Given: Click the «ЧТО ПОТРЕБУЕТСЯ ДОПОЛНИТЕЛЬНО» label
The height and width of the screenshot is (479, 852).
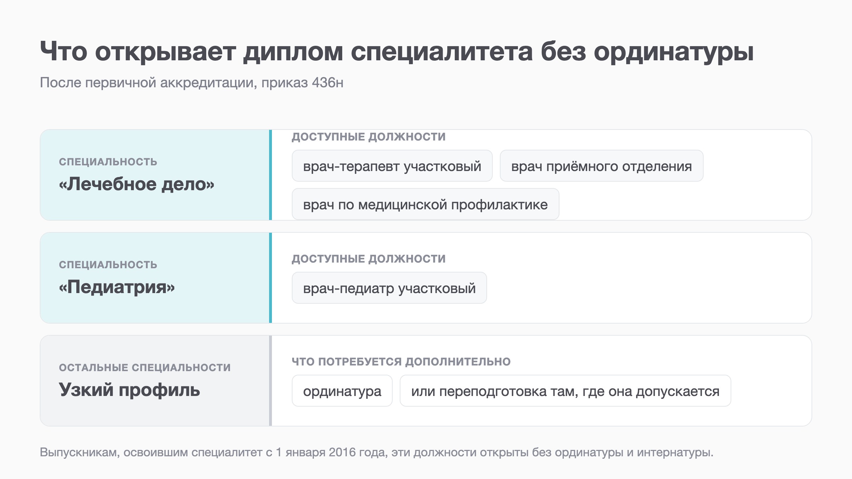Looking at the screenshot, I should click(401, 362).
